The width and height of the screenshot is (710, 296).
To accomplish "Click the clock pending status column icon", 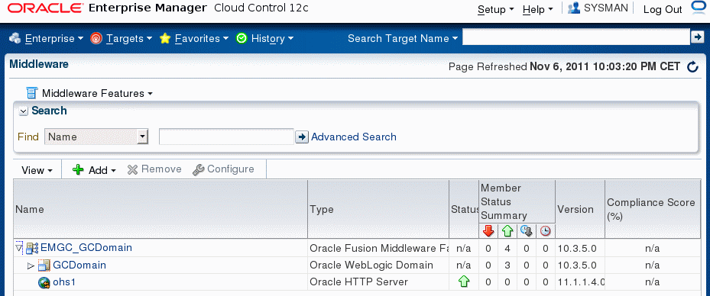I will pyautogui.click(x=545, y=231).
